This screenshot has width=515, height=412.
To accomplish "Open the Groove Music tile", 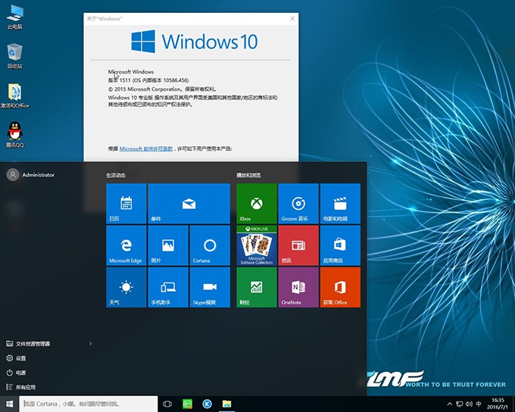I will point(298,203).
